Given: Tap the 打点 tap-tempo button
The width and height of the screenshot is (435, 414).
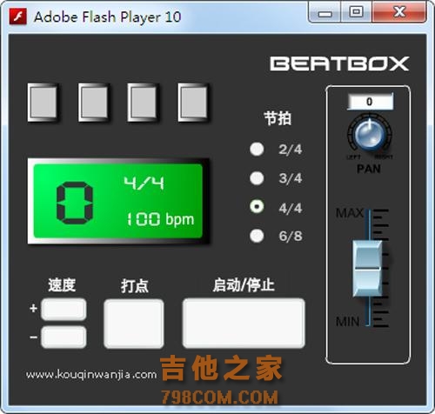Looking at the screenshot, I should tap(134, 324).
